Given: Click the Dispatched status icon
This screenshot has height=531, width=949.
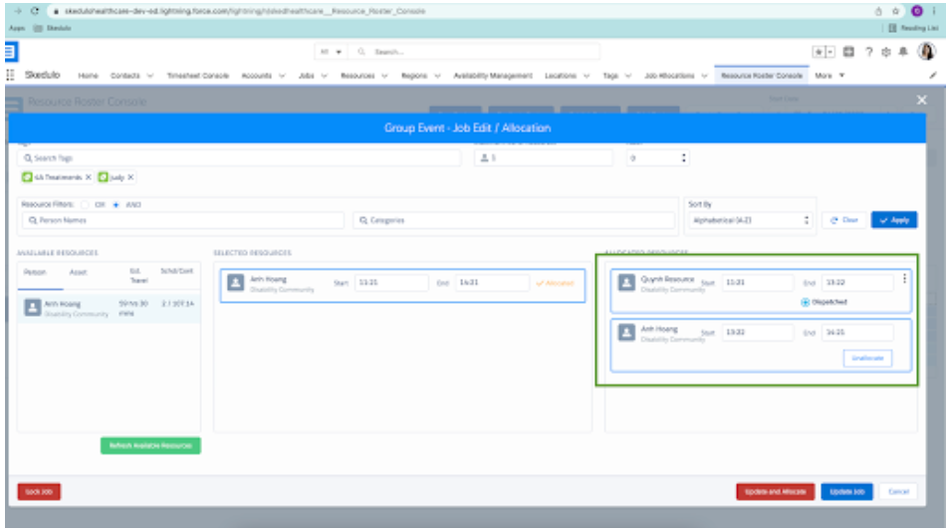Looking at the screenshot, I should tap(805, 302).
